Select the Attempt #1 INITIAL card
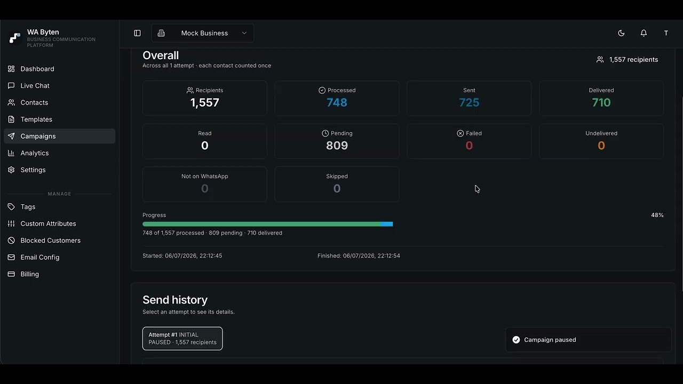This screenshot has width=683, height=384. 182,339
